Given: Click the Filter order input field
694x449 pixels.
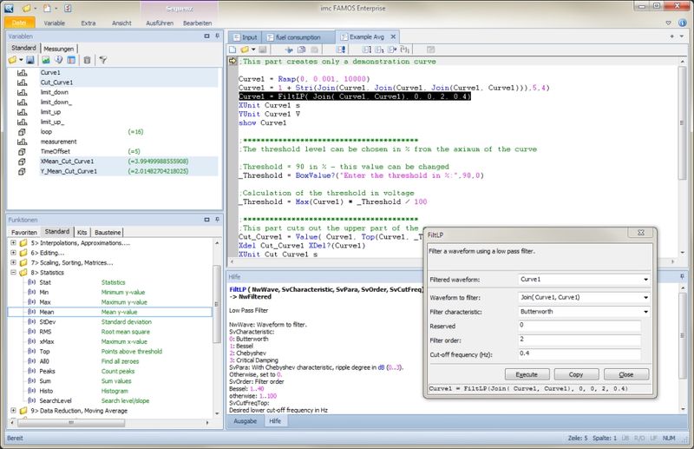Looking at the screenshot, I should (x=579, y=340).
